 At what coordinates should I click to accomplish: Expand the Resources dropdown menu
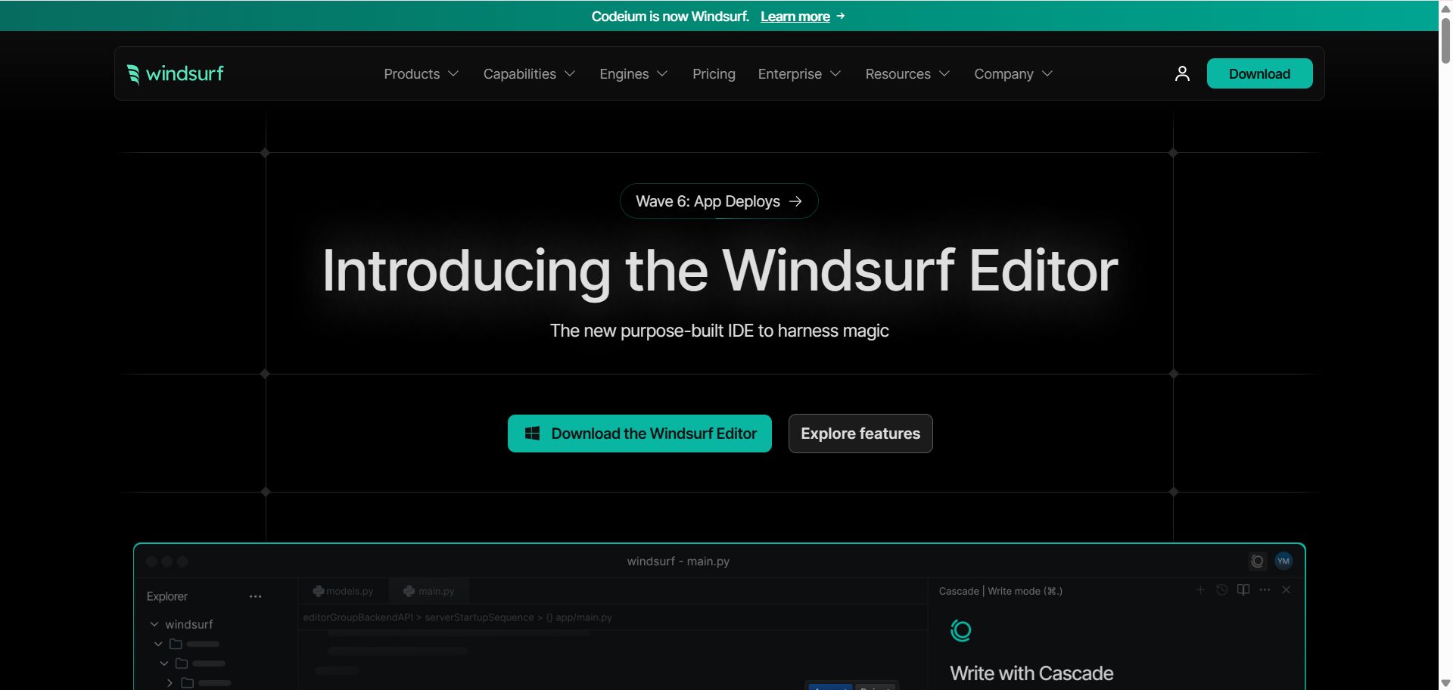click(908, 73)
